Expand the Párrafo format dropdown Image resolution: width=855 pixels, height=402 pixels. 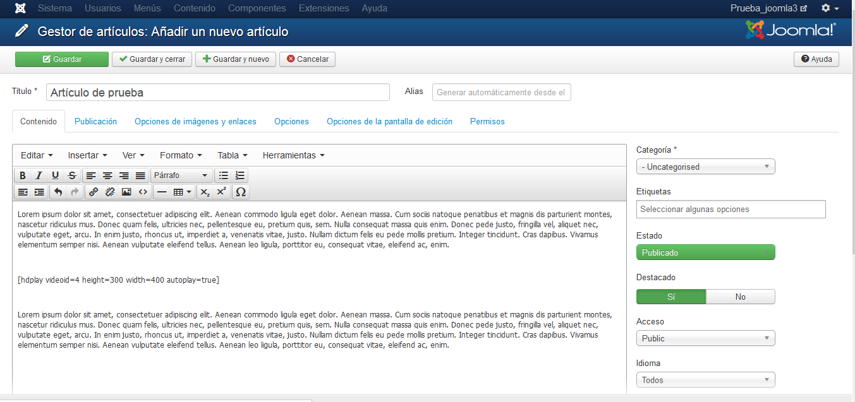pos(181,175)
